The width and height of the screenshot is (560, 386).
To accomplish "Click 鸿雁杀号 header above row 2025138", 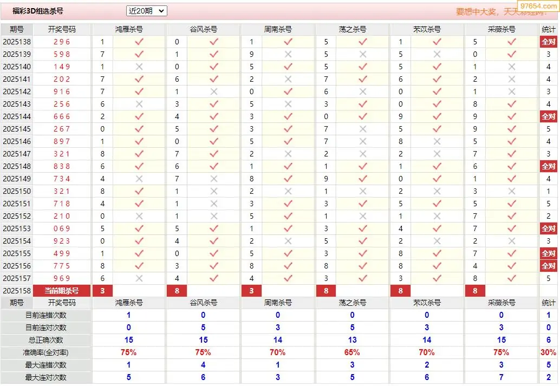I will 129,29.
